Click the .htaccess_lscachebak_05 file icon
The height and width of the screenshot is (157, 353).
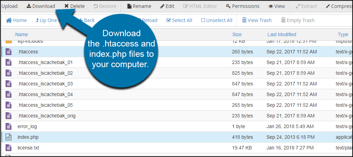pyautogui.click(x=9, y=105)
